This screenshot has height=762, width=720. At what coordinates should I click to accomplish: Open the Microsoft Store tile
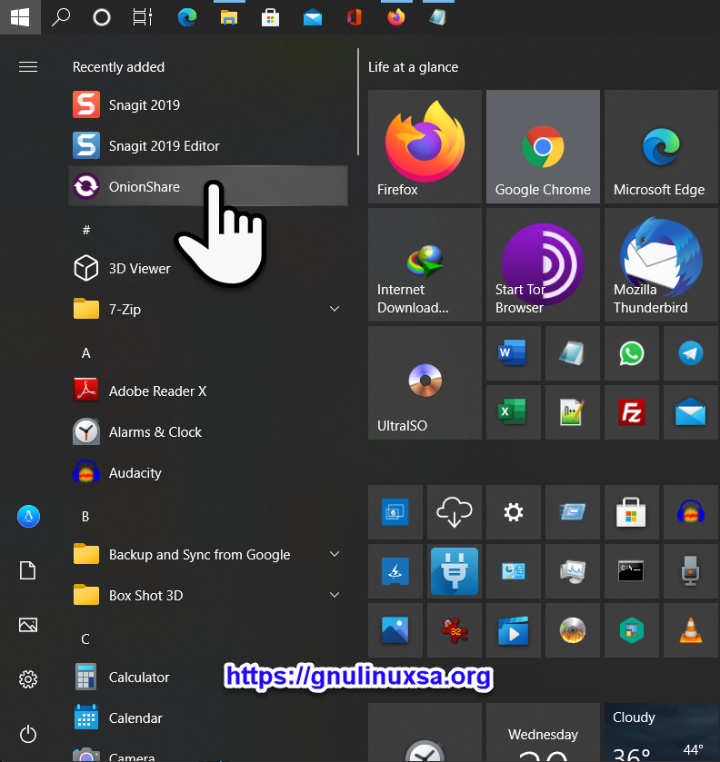tap(632, 511)
